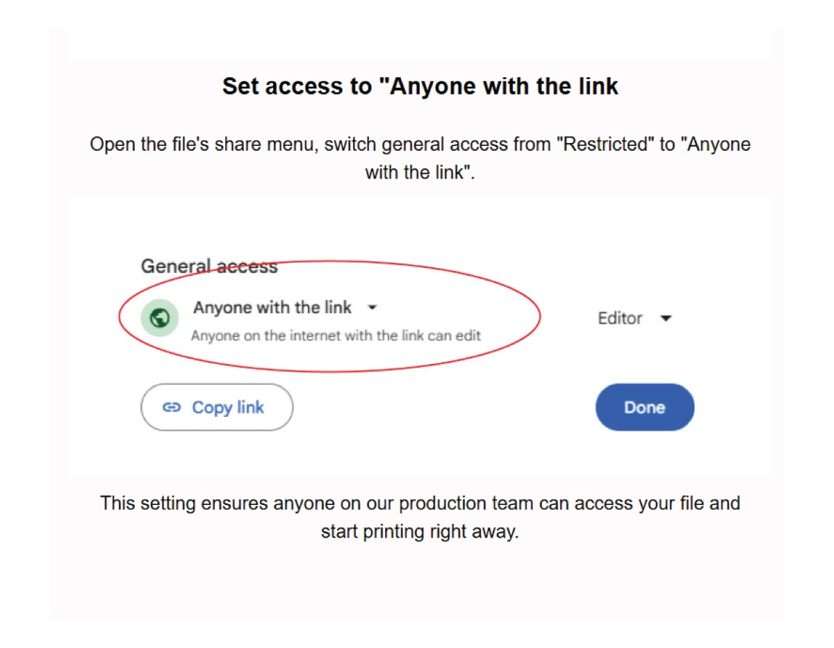Viewport: 834px width, 648px height.
Task: Click the chain link icon in Copy link
Action: tap(172, 408)
